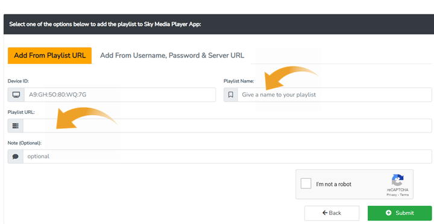Click the reCAPTCHA logo

pos(397,180)
